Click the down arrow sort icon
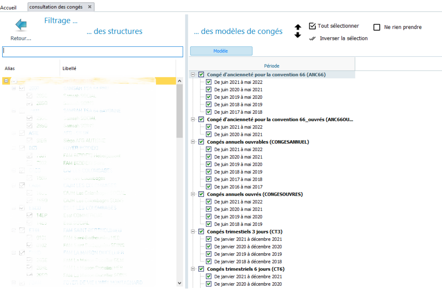This screenshot has height=290, width=442. point(298,35)
